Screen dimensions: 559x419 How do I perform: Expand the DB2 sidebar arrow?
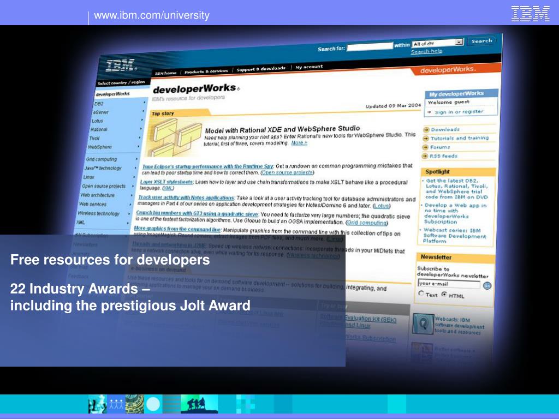coord(144,102)
